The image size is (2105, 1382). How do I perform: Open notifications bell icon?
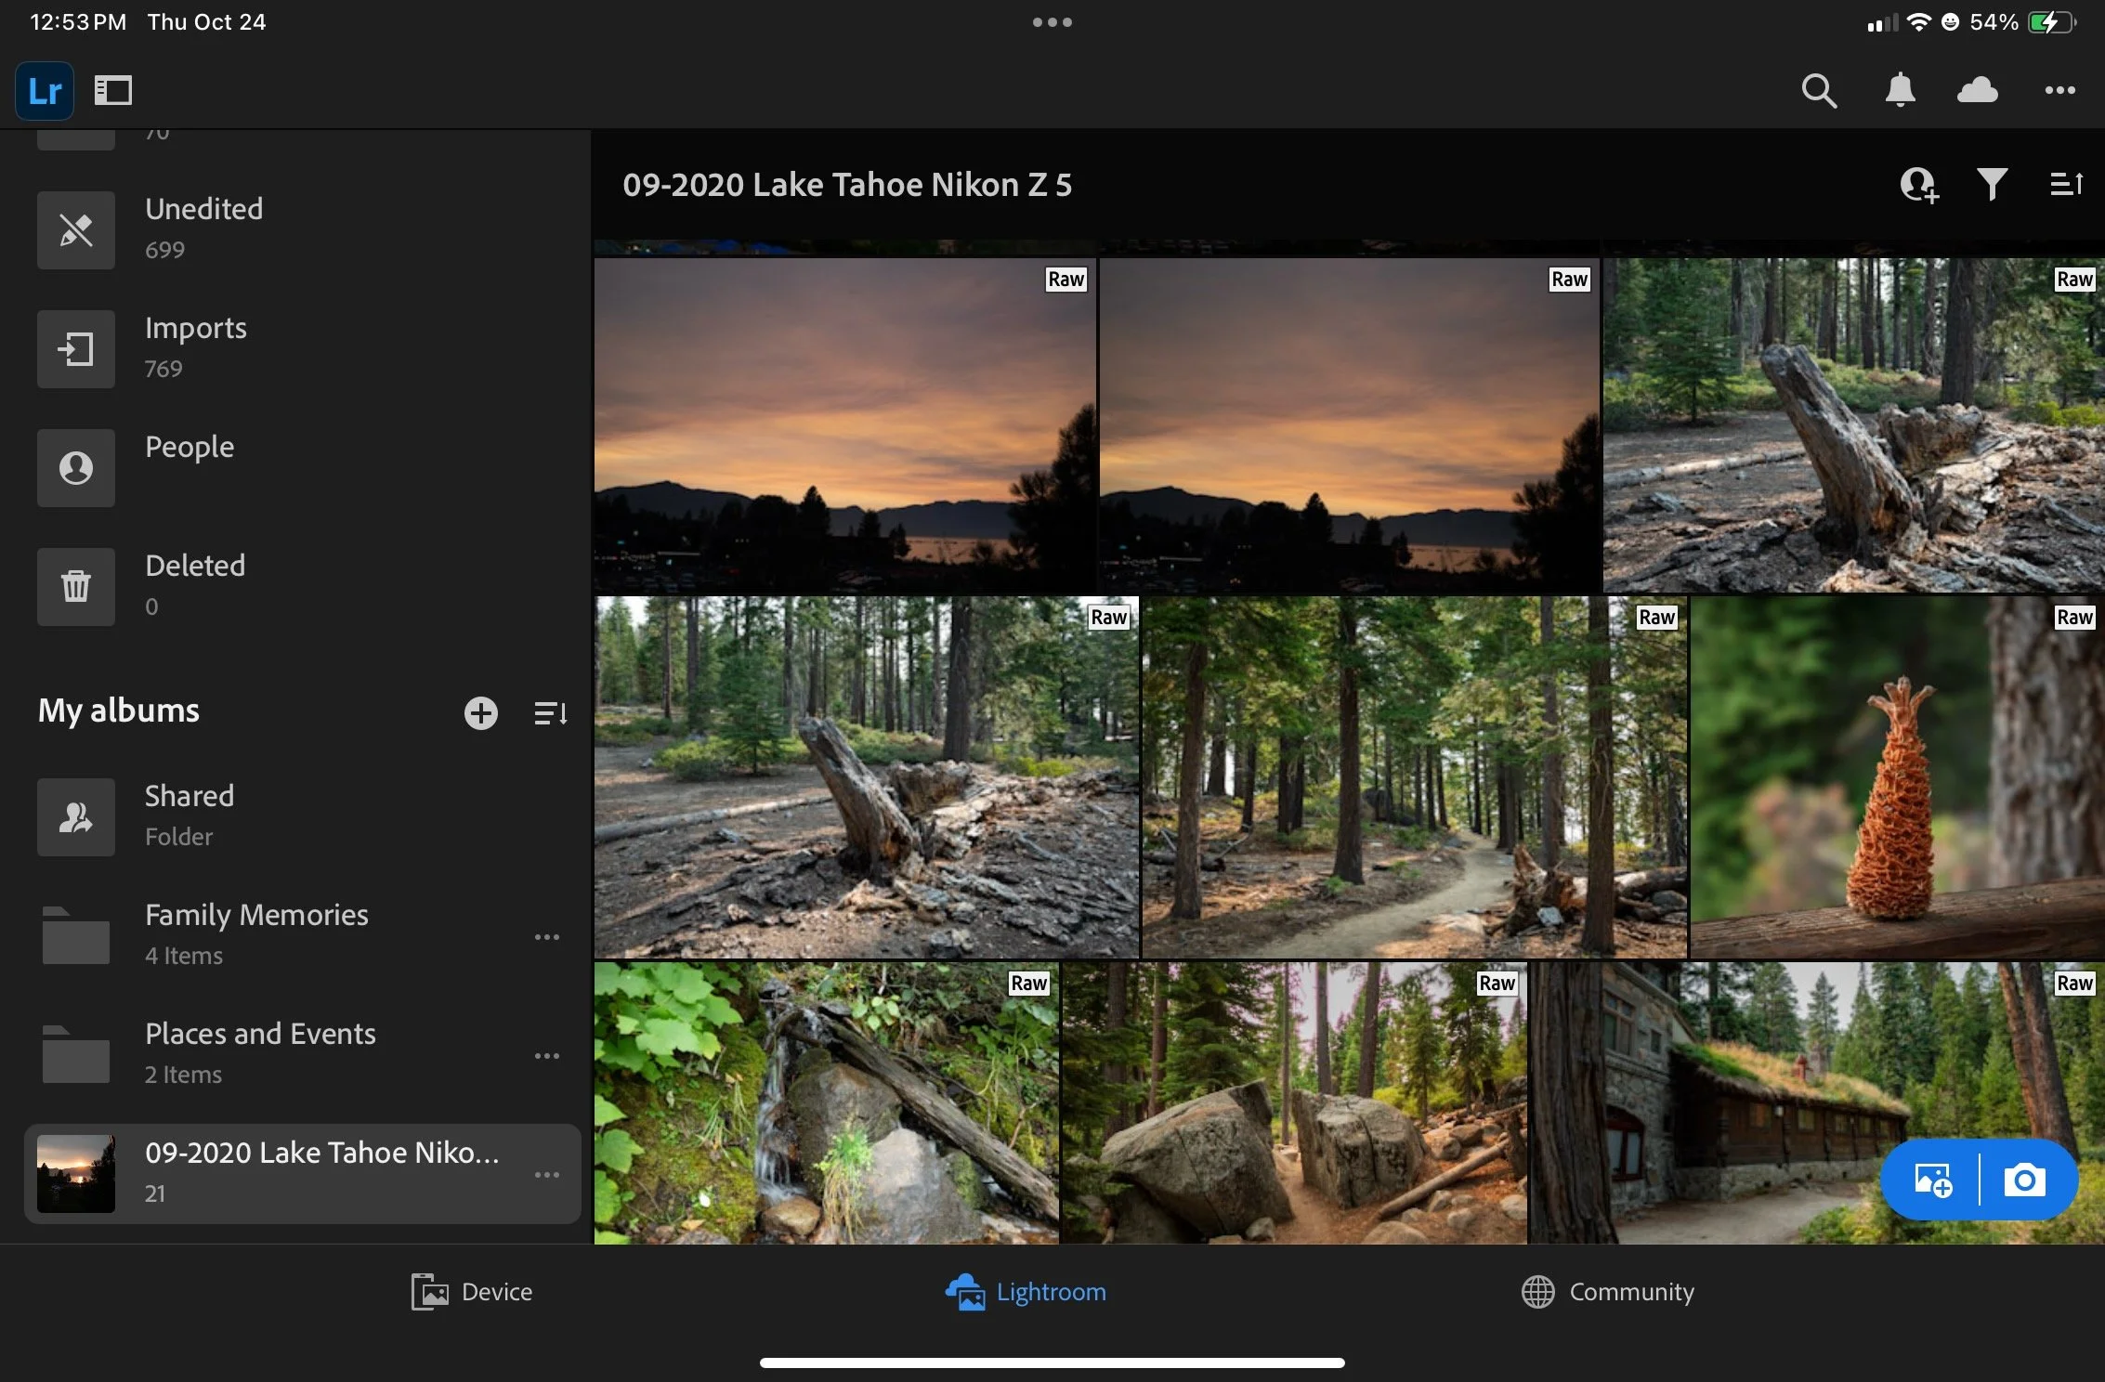(x=1900, y=90)
